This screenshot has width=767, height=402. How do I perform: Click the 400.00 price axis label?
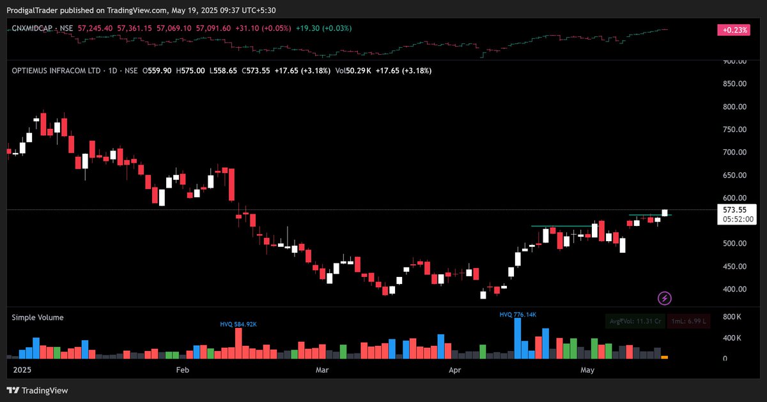(x=734, y=289)
